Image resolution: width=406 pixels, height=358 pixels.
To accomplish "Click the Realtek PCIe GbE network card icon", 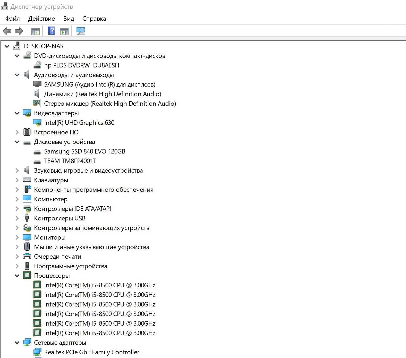I will point(37,352).
